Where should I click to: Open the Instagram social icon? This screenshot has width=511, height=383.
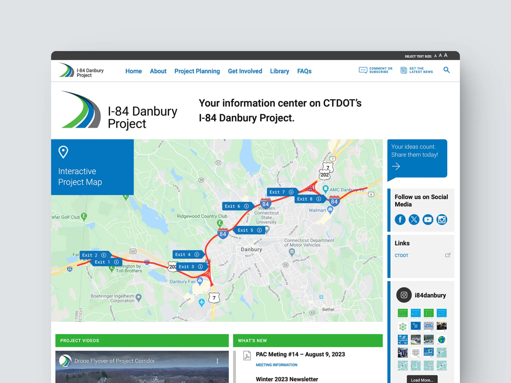442,219
